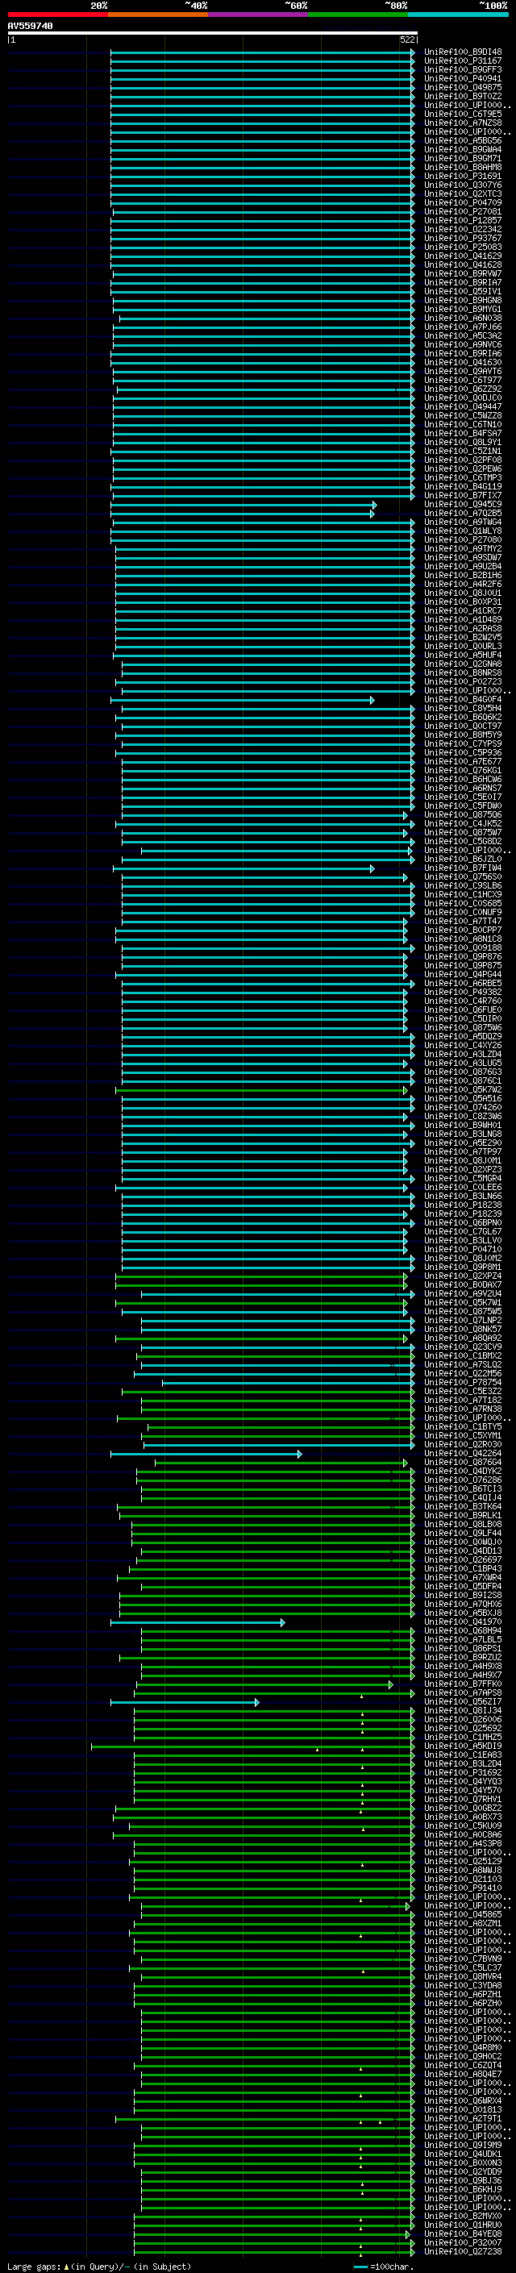516x2273 pixels.
Task: Click the UniRef100_P31691 label
Action: tap(462, 177)
